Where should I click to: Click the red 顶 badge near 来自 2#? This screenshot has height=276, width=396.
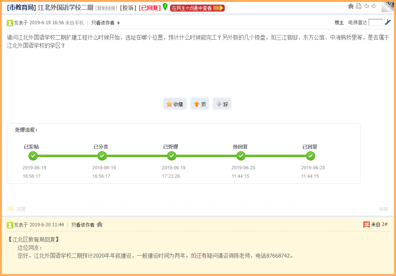366,224
